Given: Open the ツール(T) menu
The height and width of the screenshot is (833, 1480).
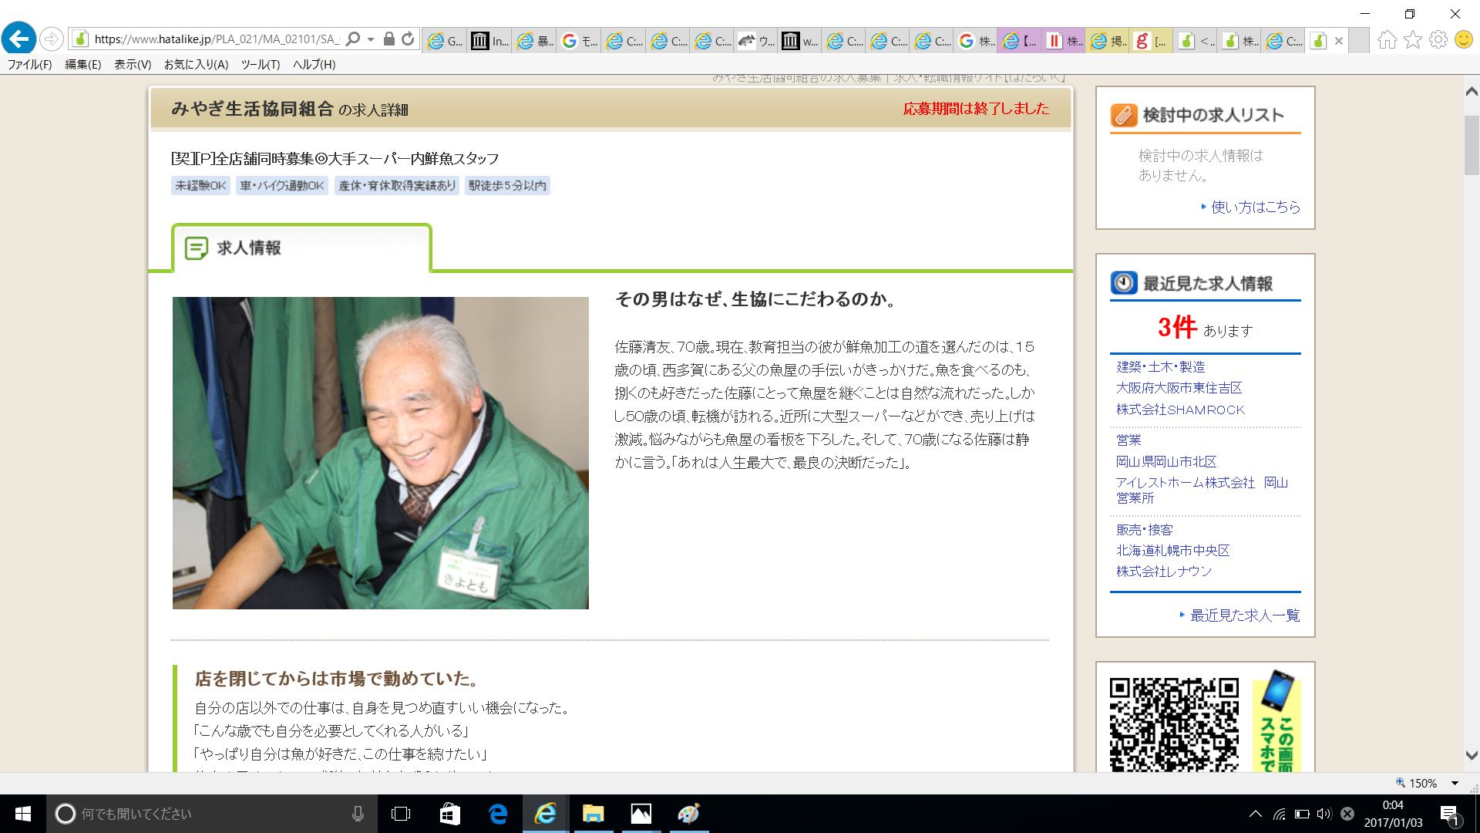Looking at the screenshot, I should (260, 64).
